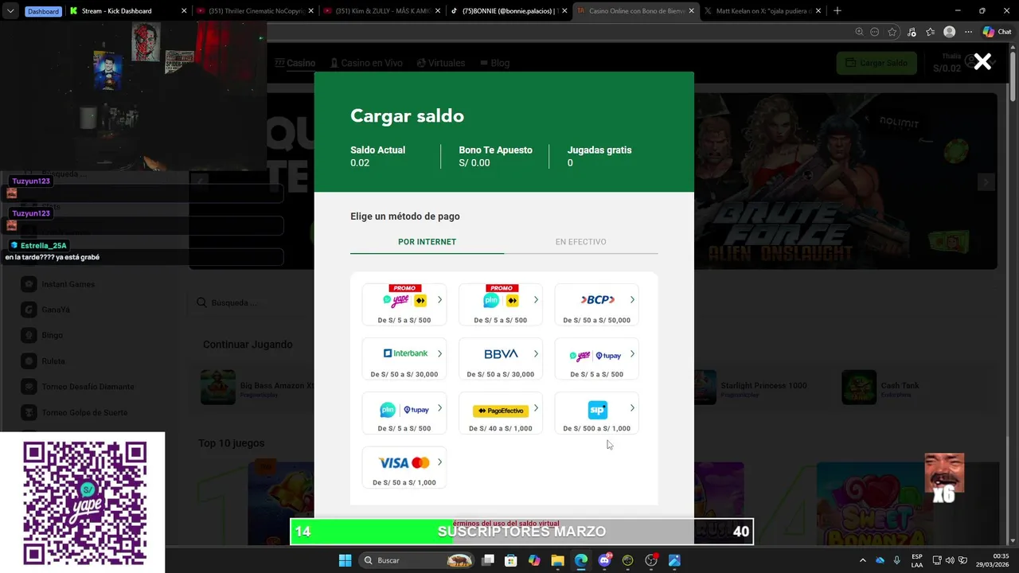The height and width of the screenshot is (573, 1019).
Task: Open Virtuales menu item
Action: 441,63
